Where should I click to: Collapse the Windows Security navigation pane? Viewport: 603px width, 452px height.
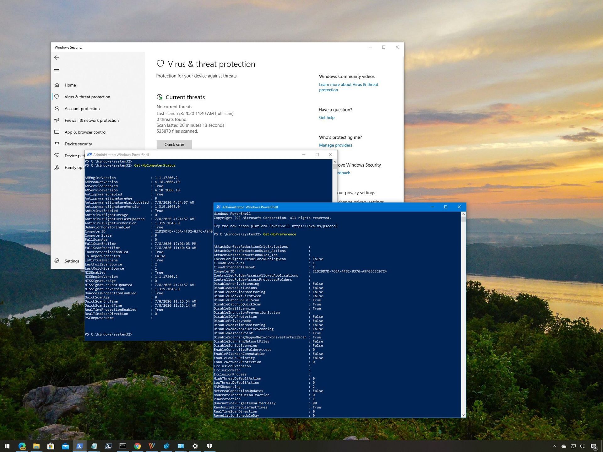click(x=57, y=70)
